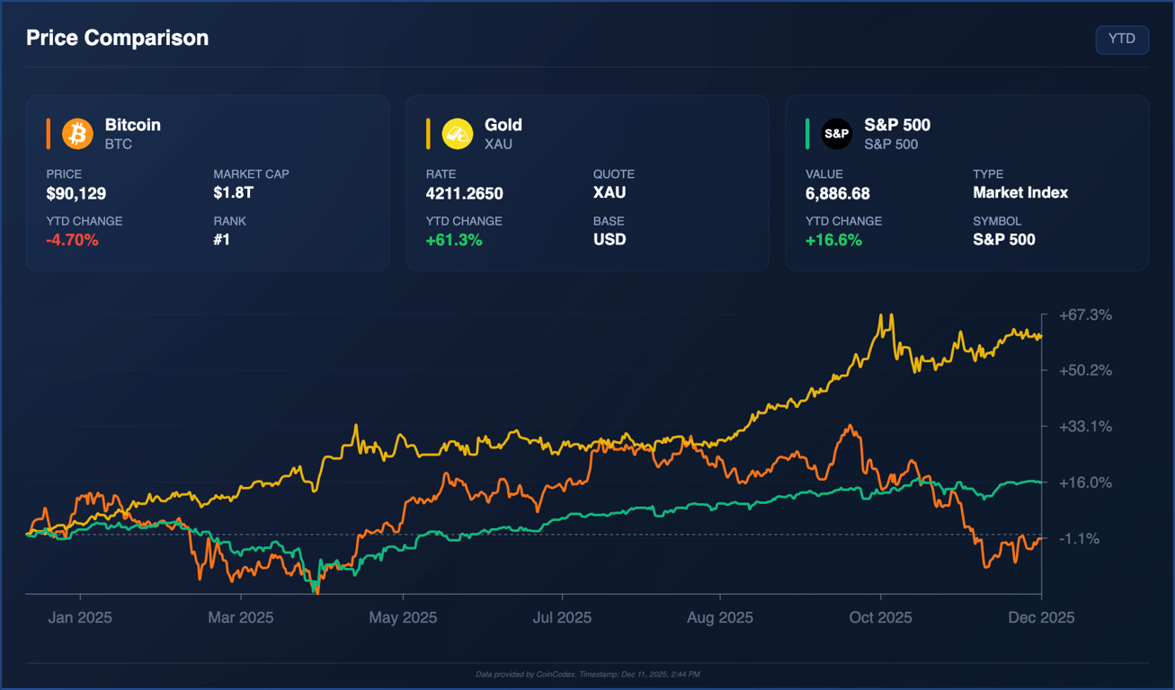Toggle Bitcoin visibility via its card

click(x=207, y=180)
